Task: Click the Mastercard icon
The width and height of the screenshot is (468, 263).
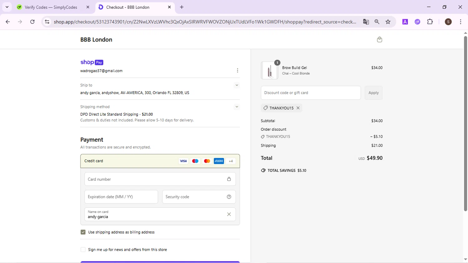Action: pos(207,161)
